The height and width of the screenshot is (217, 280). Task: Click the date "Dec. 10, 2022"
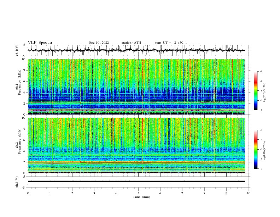99,43
